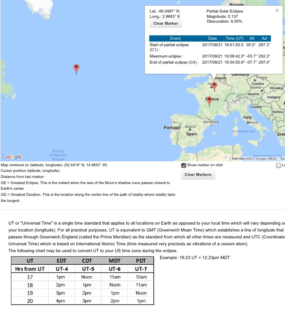Click the Azi column header
285x315 pixels.
pos(264,39)
